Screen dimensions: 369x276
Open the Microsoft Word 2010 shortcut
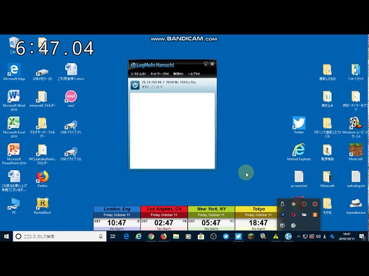14,100
